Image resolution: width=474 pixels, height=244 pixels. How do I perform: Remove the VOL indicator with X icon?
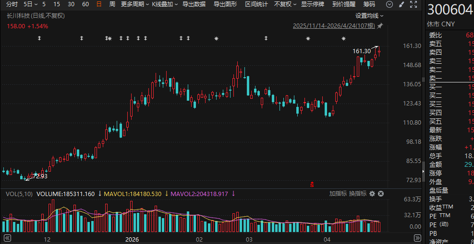pos(381,194)
